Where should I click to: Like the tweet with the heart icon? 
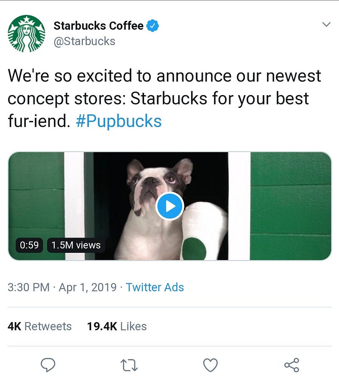point(211,365)
